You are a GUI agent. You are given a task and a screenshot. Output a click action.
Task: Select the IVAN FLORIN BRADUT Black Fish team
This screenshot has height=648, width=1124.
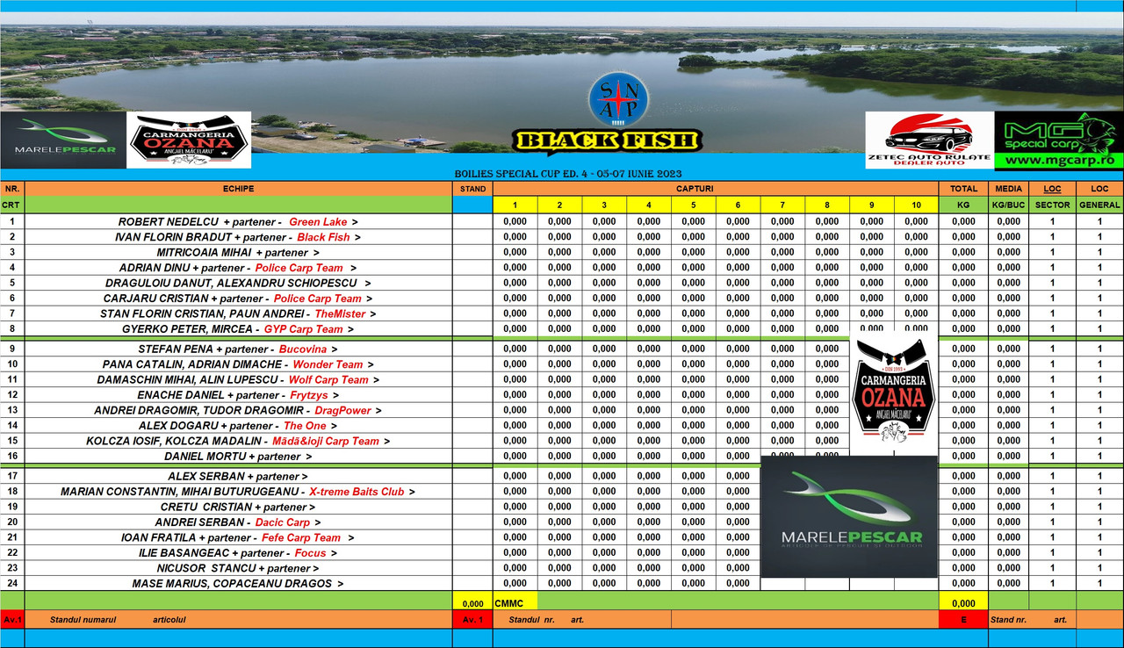tap(238, 237)
